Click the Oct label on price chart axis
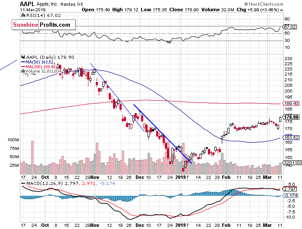 point(45,177)
